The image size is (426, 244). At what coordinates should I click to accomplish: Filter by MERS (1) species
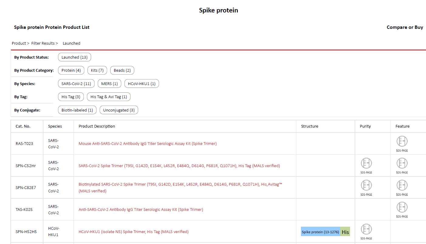[110, 84]
